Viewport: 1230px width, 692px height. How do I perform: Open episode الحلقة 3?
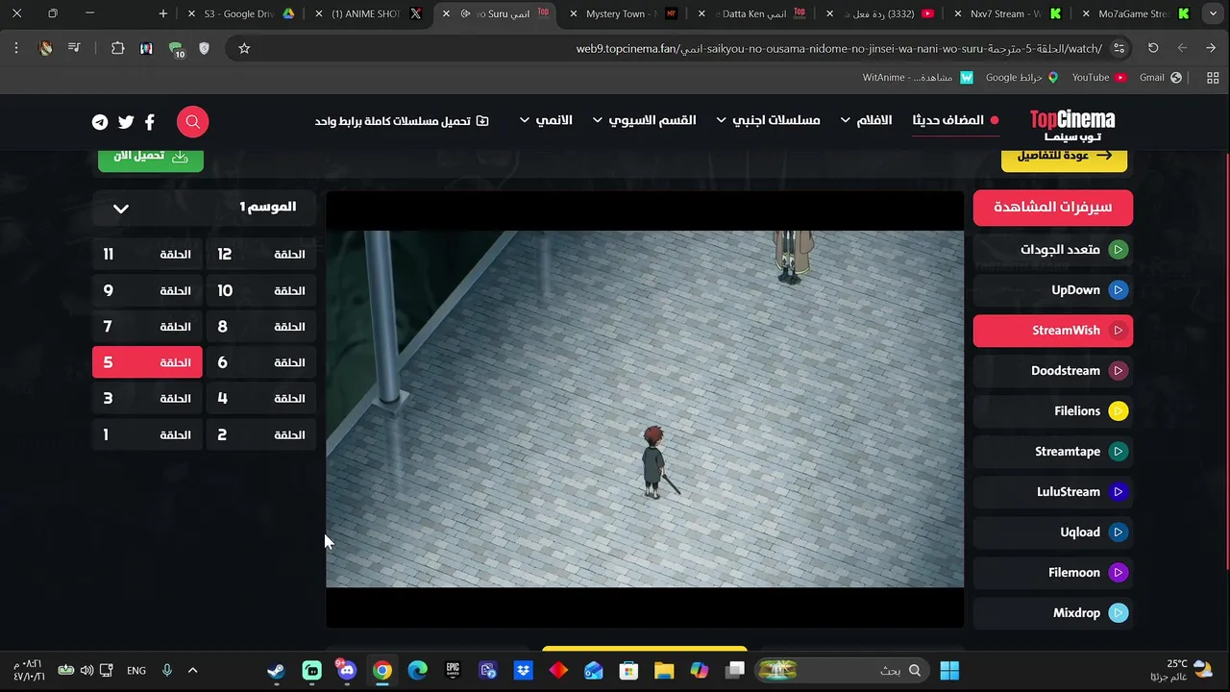(x=147, y=398)
